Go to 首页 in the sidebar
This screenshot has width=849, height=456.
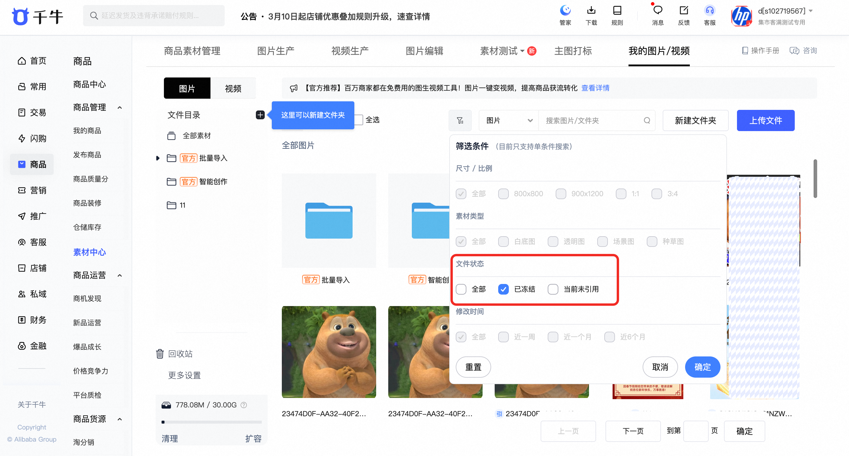[x=32, y=61]
